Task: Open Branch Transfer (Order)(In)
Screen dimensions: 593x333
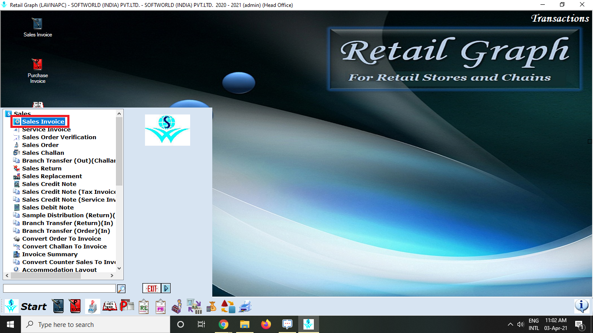Action: coord(66,231)
